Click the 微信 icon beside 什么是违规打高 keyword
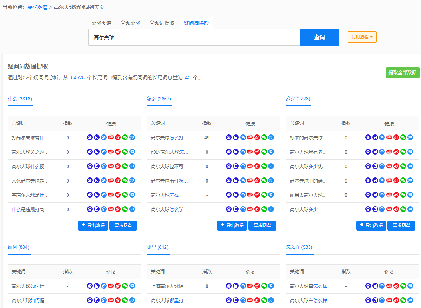421x308 pixels. click(x=125, y=209)
